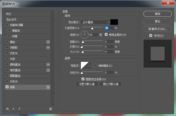Image resolution: width=176 pixels, height=116 pixels.
Task: Click the style preview thumbnail
Action: click(x=158, y=54)
